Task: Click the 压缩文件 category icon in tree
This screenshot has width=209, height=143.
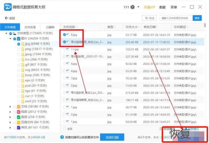Action: coord(19,122)
